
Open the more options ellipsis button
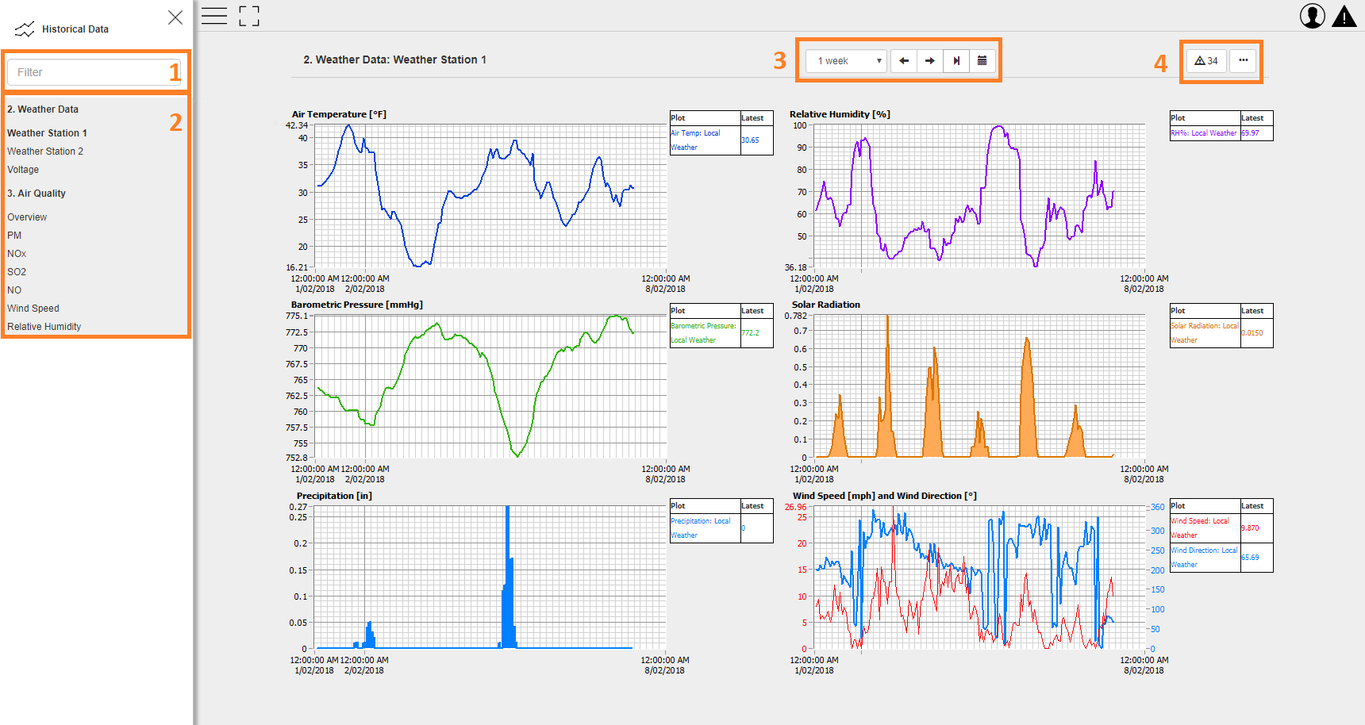coord(1243,60)
